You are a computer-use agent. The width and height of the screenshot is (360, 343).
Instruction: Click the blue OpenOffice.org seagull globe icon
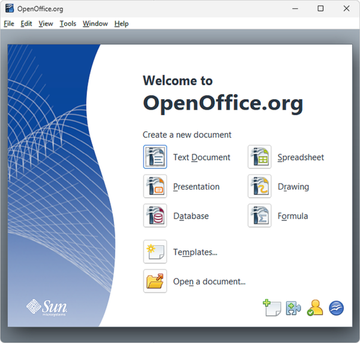pyautogui.click(x=337, y=308)
